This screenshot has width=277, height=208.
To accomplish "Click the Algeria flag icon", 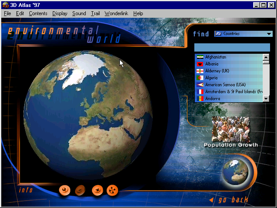I will coord(200,78).
